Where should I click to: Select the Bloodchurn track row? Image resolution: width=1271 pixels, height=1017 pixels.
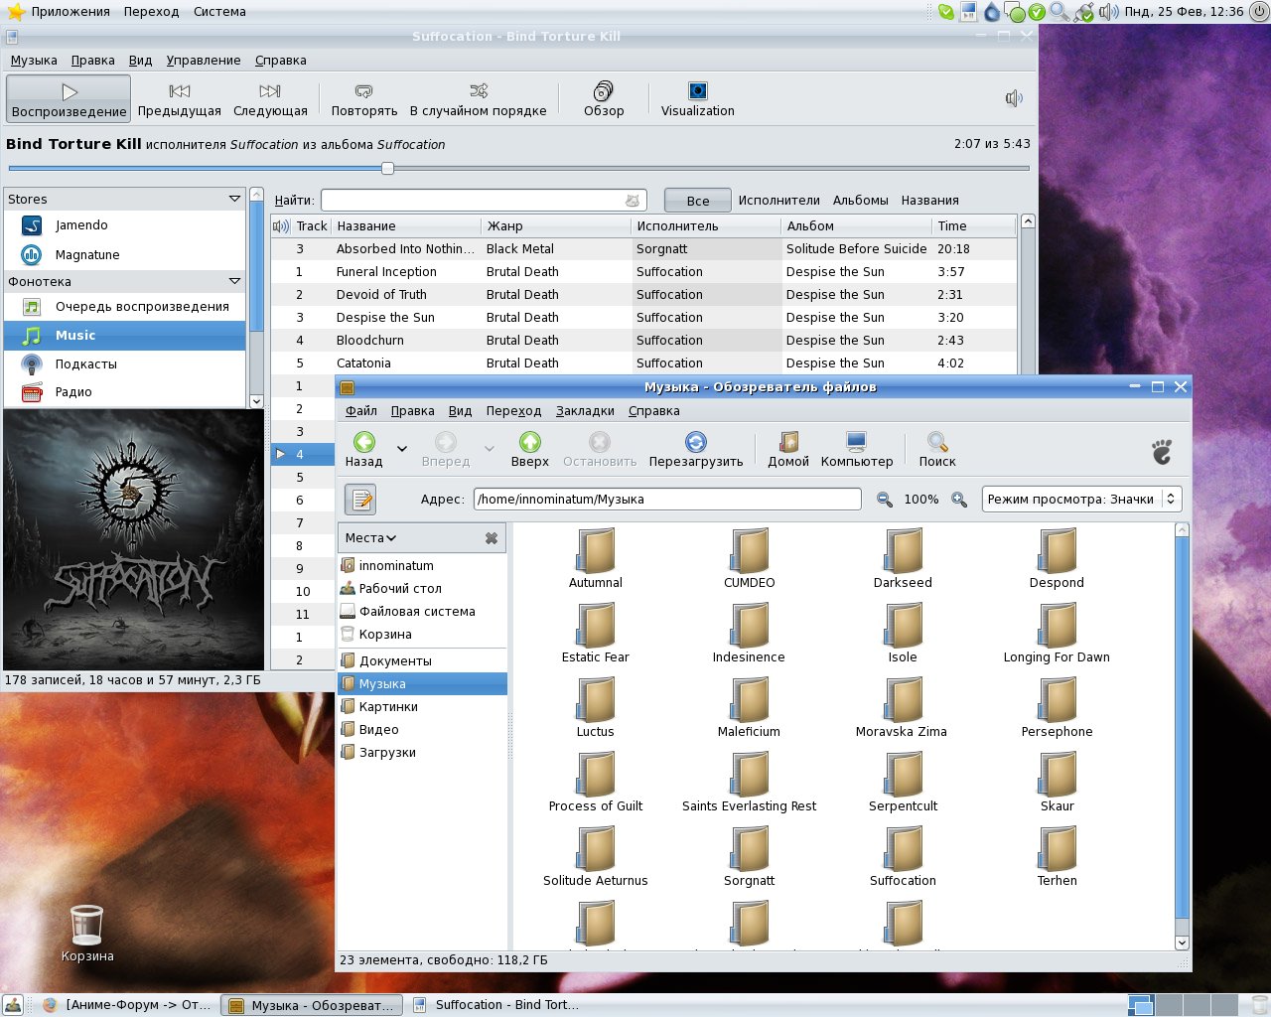643,341
